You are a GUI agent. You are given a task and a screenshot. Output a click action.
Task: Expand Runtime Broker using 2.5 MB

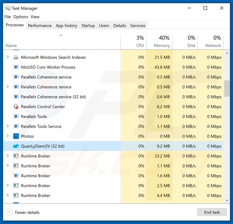[8, 185]
